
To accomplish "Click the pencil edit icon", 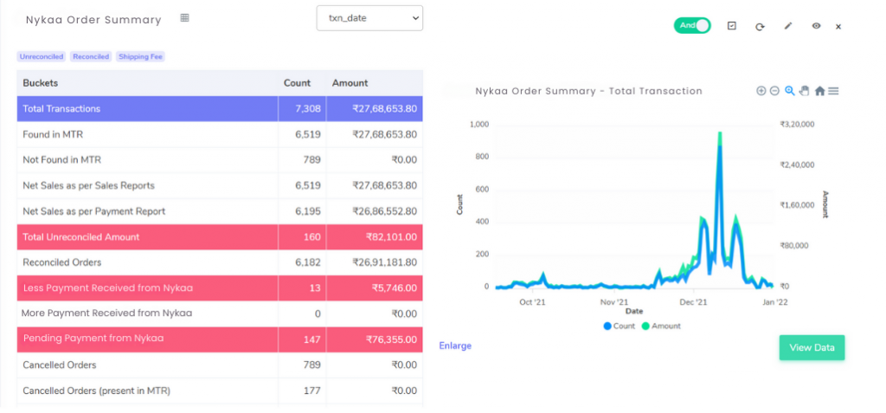I will point(788,26).
